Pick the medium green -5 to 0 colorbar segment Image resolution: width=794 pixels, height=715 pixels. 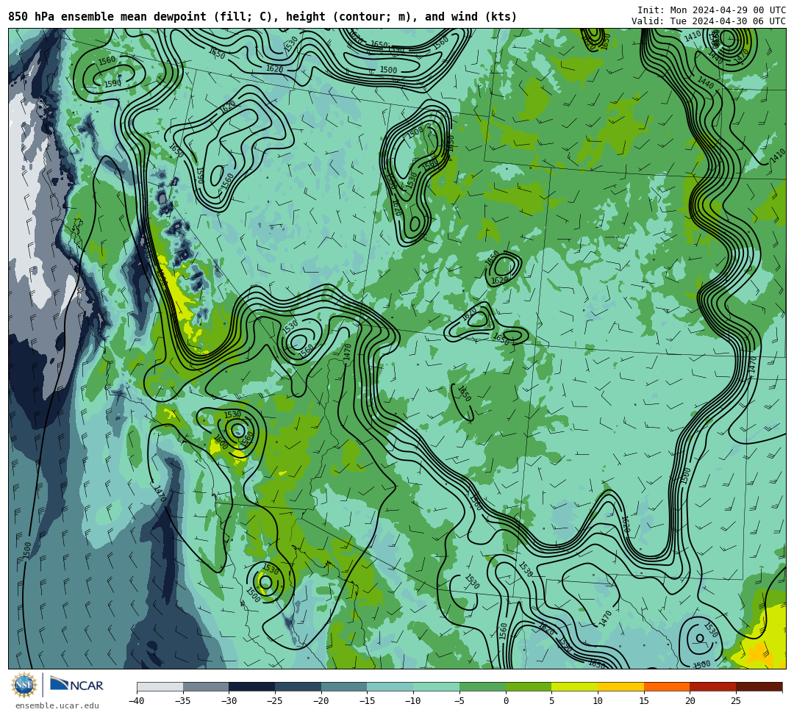tap(482, 686)
